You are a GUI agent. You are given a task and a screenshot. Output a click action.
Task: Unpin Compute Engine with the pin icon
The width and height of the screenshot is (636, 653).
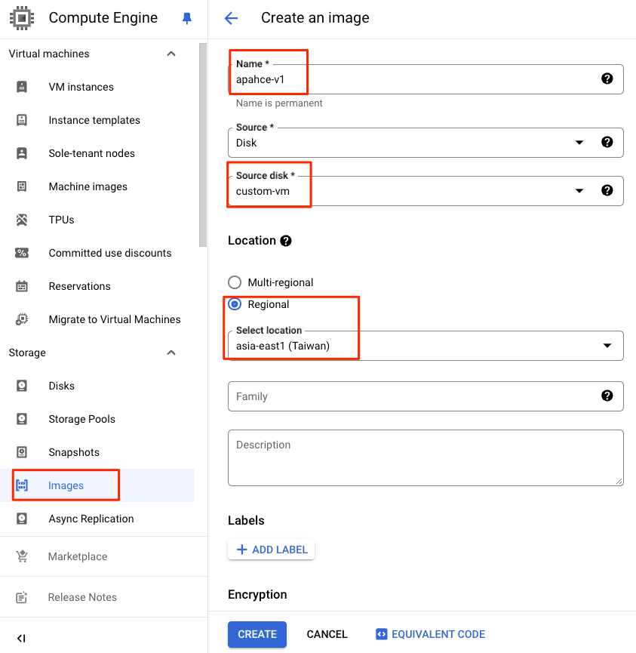click(x=187, y=18)
